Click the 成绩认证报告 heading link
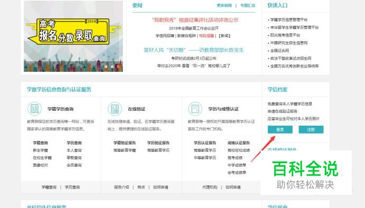 click(238, 143)
